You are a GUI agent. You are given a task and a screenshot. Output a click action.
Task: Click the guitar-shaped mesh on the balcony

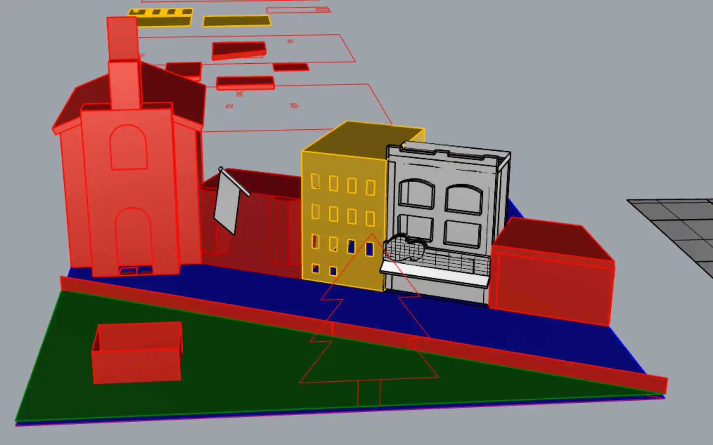(x=405, y=247)
